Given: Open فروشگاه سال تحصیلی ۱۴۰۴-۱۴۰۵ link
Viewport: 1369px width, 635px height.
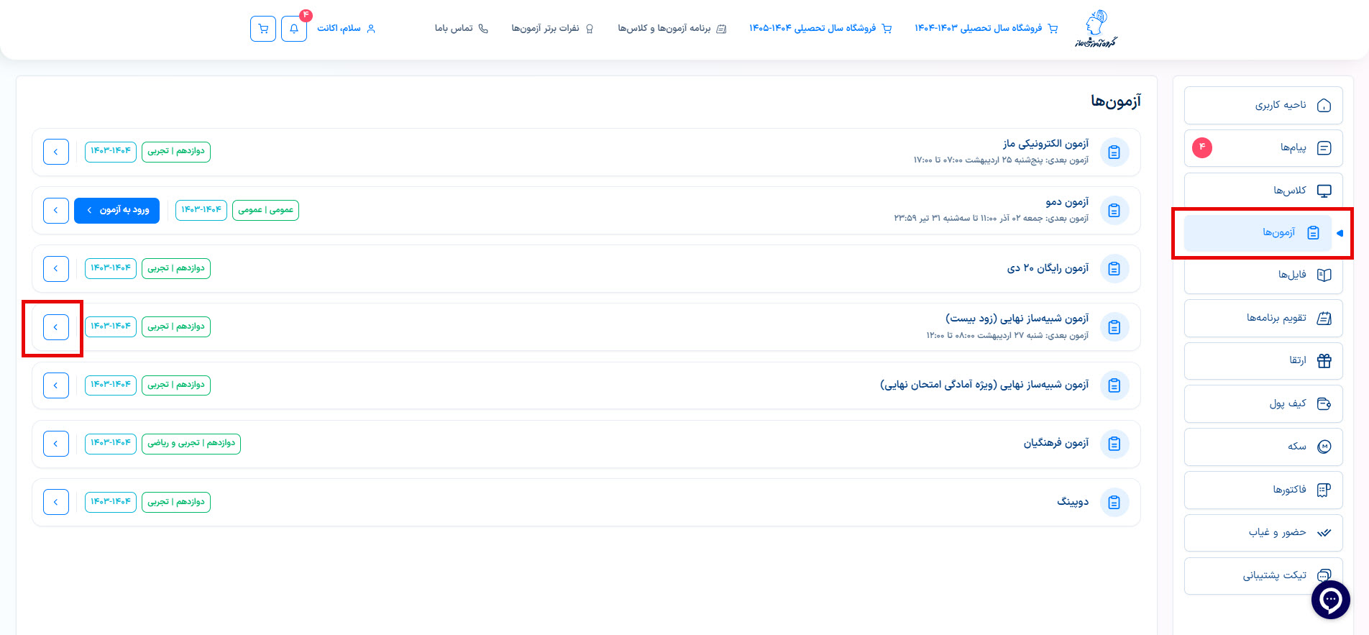Looking at the screenshot, I should click(820, 28).
